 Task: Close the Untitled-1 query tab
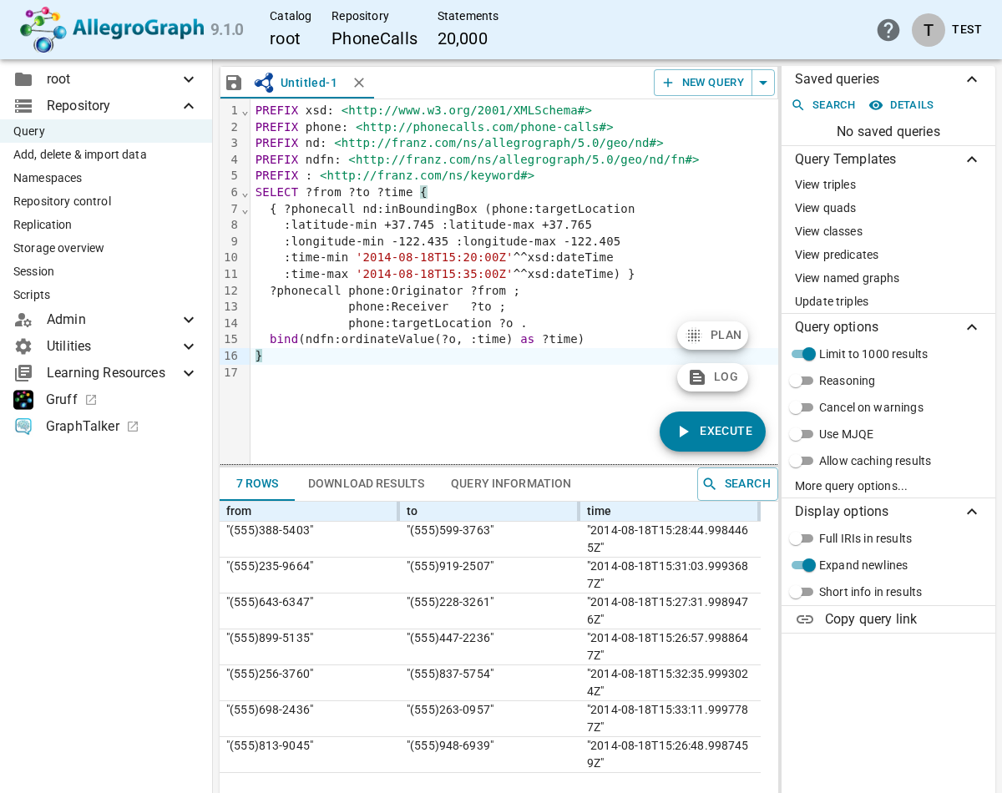pyautogui.click(x=359, y=83)
